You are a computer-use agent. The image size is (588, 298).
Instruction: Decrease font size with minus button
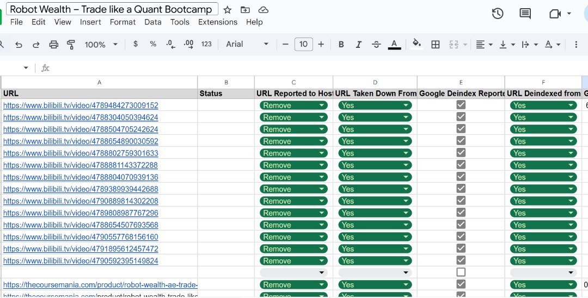tap(285, 44)
